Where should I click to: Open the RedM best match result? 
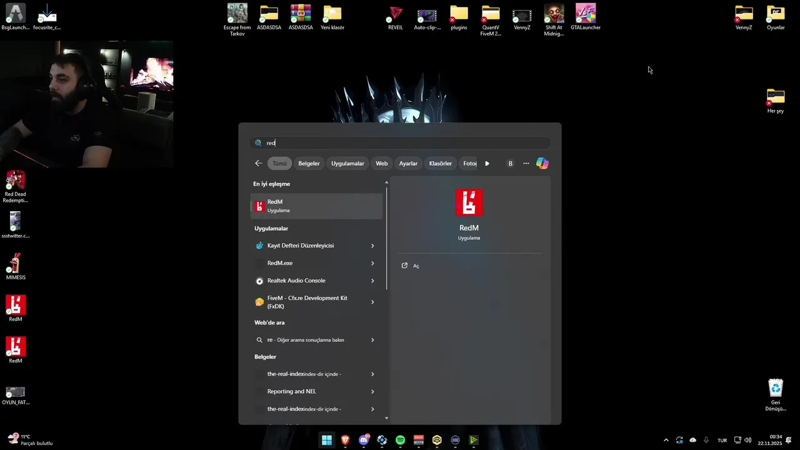click(316, 206)
